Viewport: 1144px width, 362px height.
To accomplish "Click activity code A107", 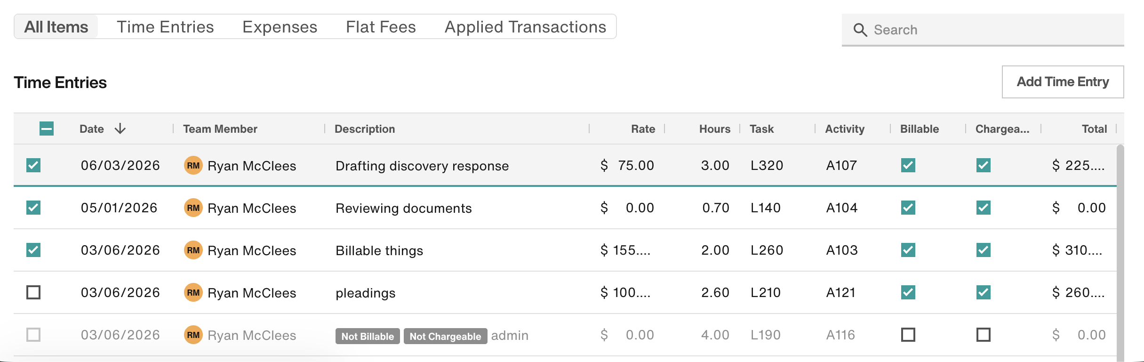I will pos(841,166).
